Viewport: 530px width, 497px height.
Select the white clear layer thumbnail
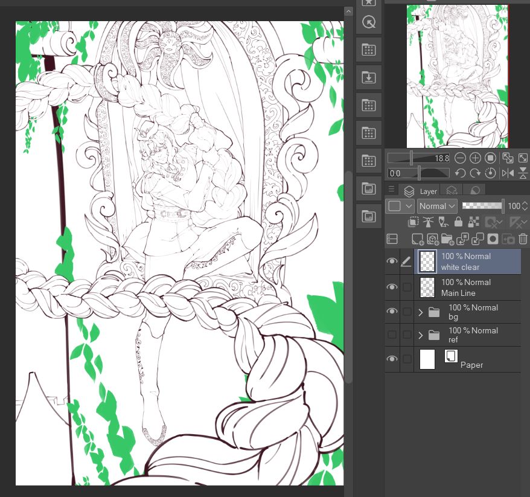[427, 261]
